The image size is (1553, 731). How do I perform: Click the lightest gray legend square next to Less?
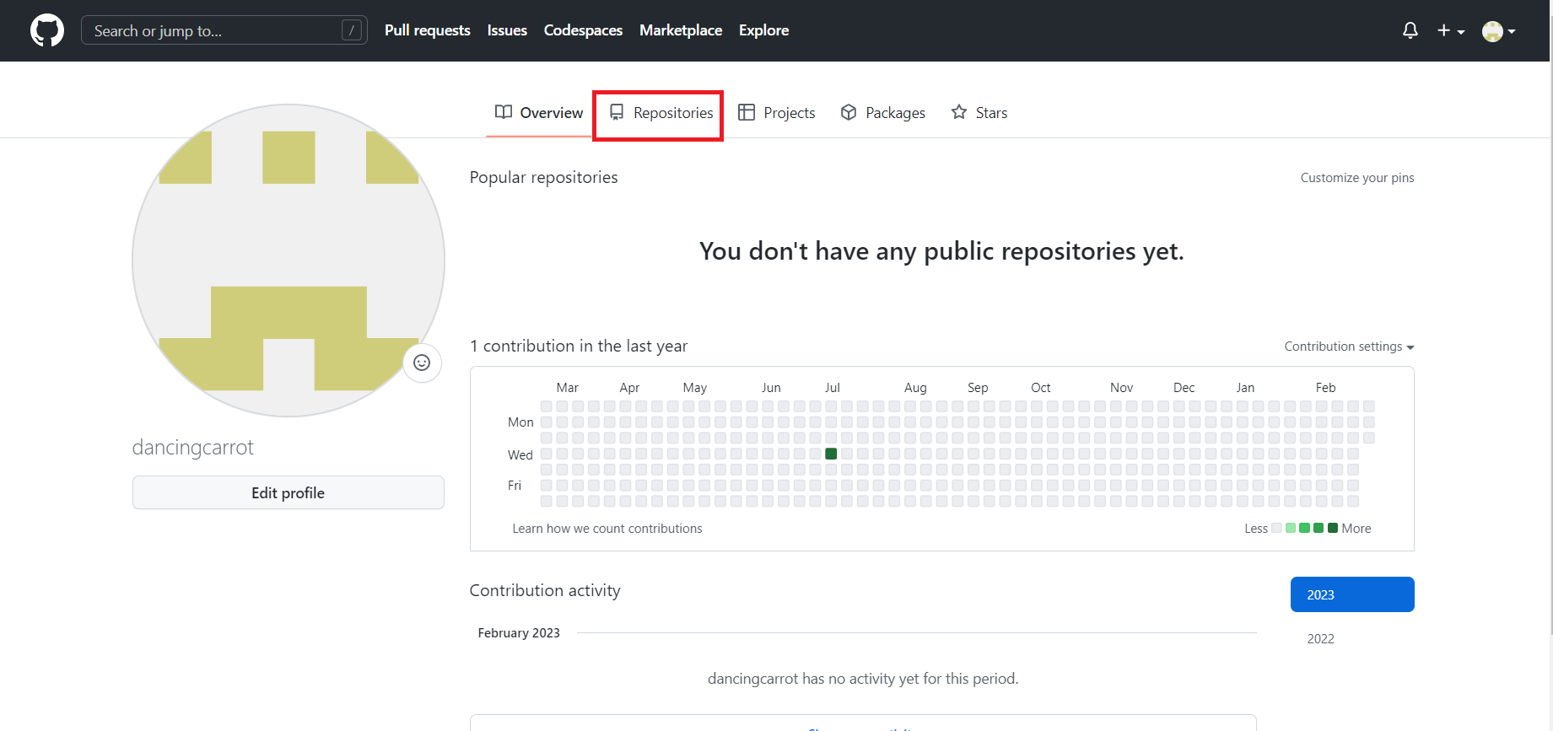click(x=1277, y=528)
